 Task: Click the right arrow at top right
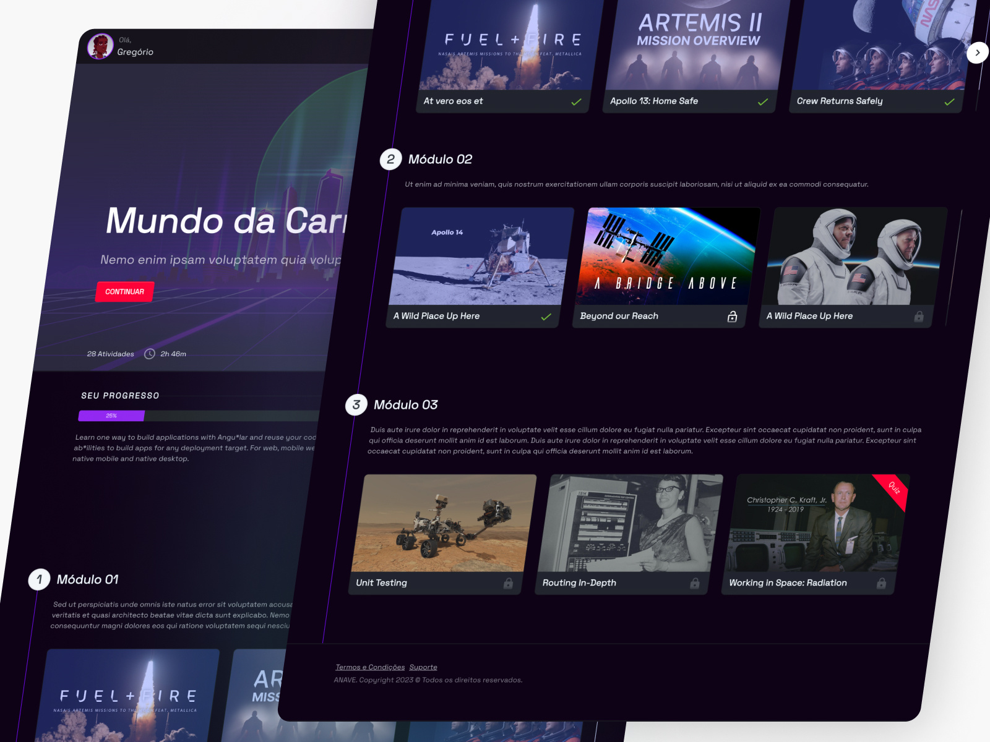click(x=978, y=53)
